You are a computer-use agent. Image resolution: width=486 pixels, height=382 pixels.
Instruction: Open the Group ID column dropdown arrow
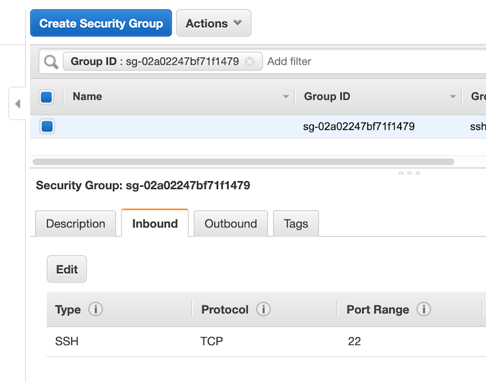click(453, 97)
